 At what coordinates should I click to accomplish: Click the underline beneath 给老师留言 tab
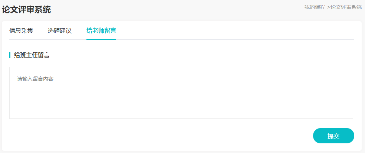tap(101, 39)
